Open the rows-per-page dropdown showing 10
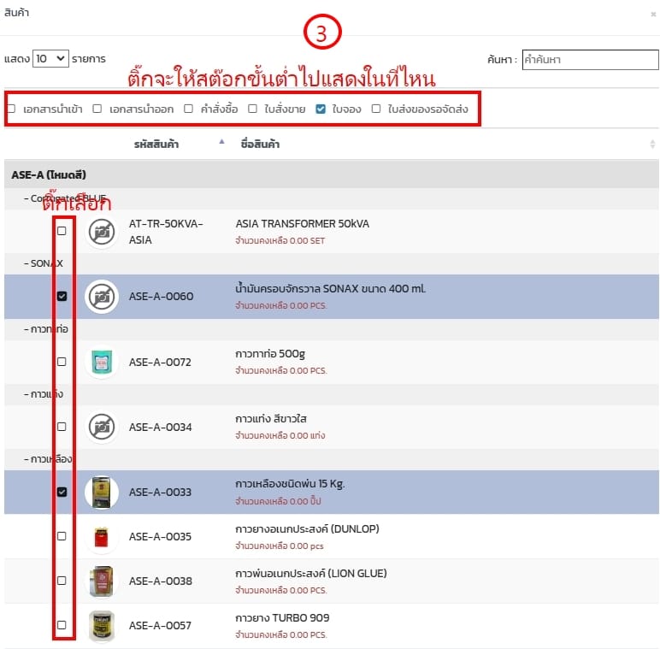Screen dimensions: 660x649 click(50, 59)
